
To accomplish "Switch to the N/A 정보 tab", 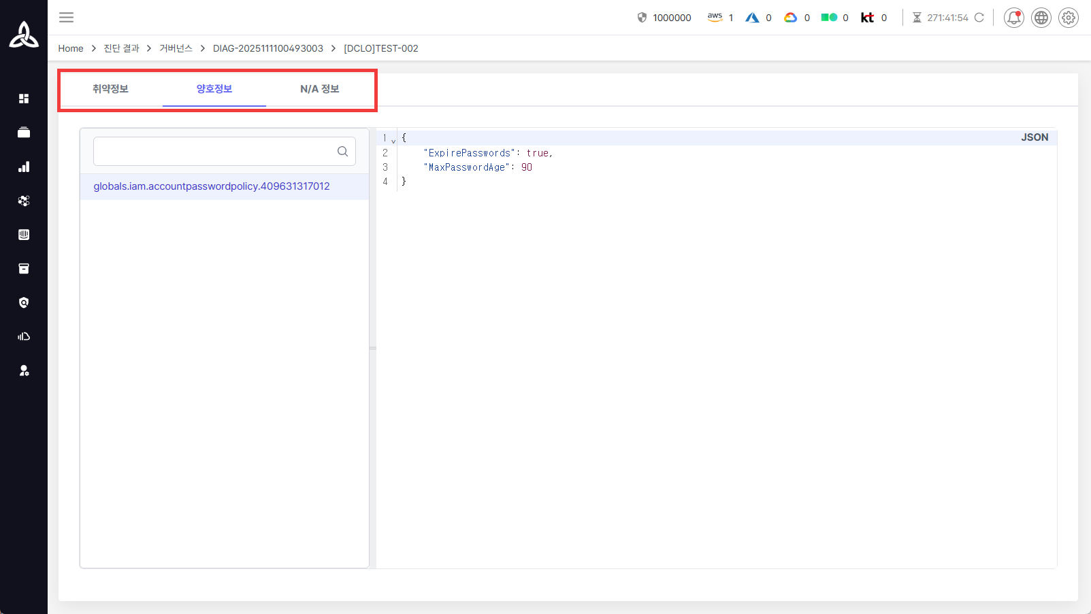I will pyautogui.click(x=319, y=89).
